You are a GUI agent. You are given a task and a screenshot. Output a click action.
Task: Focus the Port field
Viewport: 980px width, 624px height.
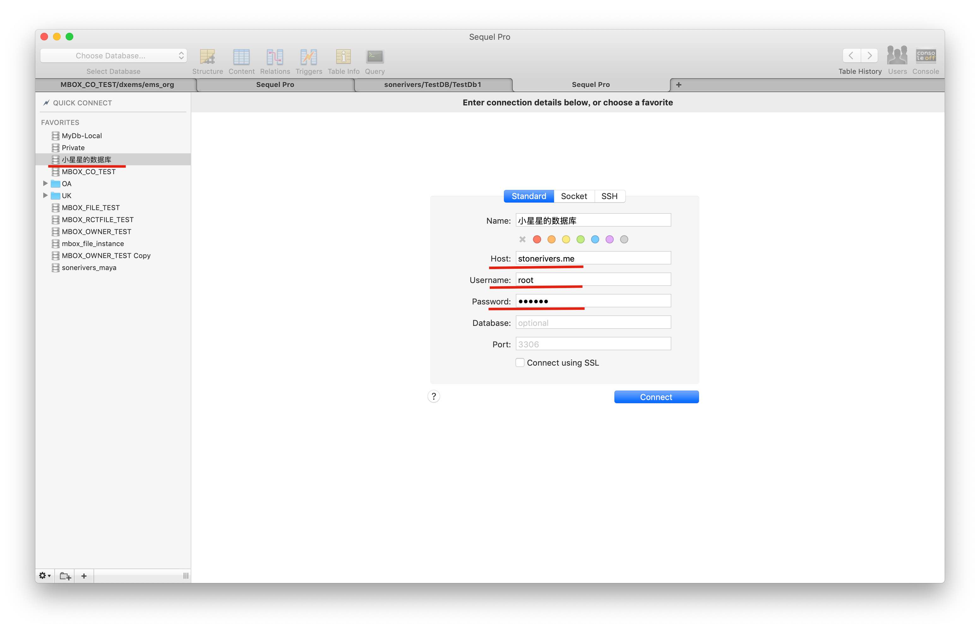coord(593,344)
